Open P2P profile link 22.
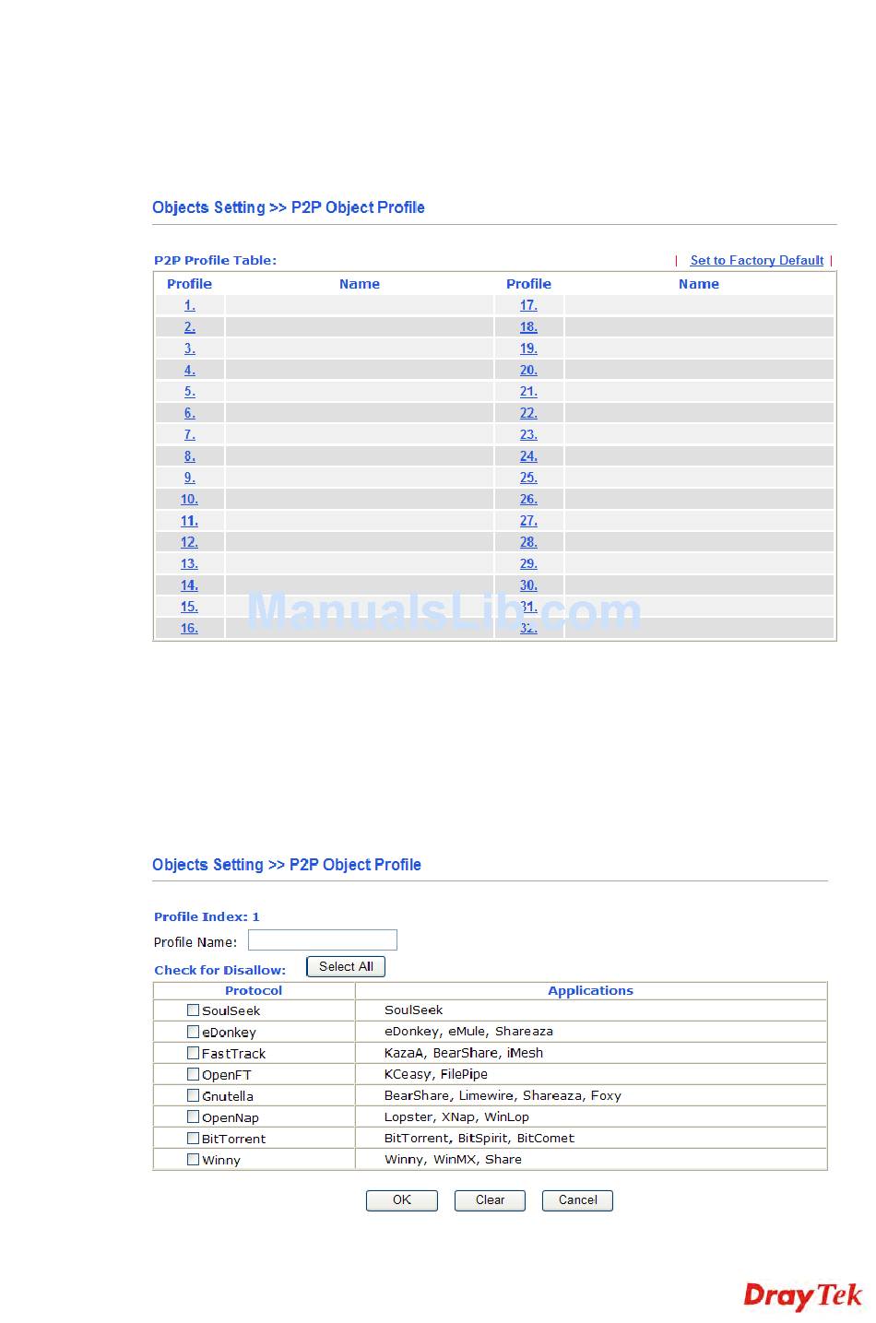This screenshot has height=1323, width=876. click(x=528, y=413)
